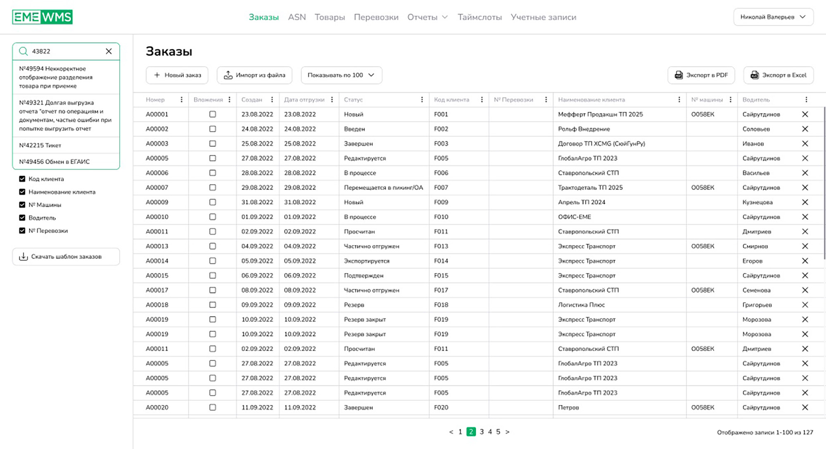
Task: Delete order A00001 with its X icon
Action: [805, 114]
